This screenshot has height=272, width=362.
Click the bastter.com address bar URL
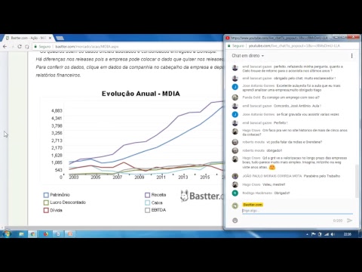tap(87, 47)
